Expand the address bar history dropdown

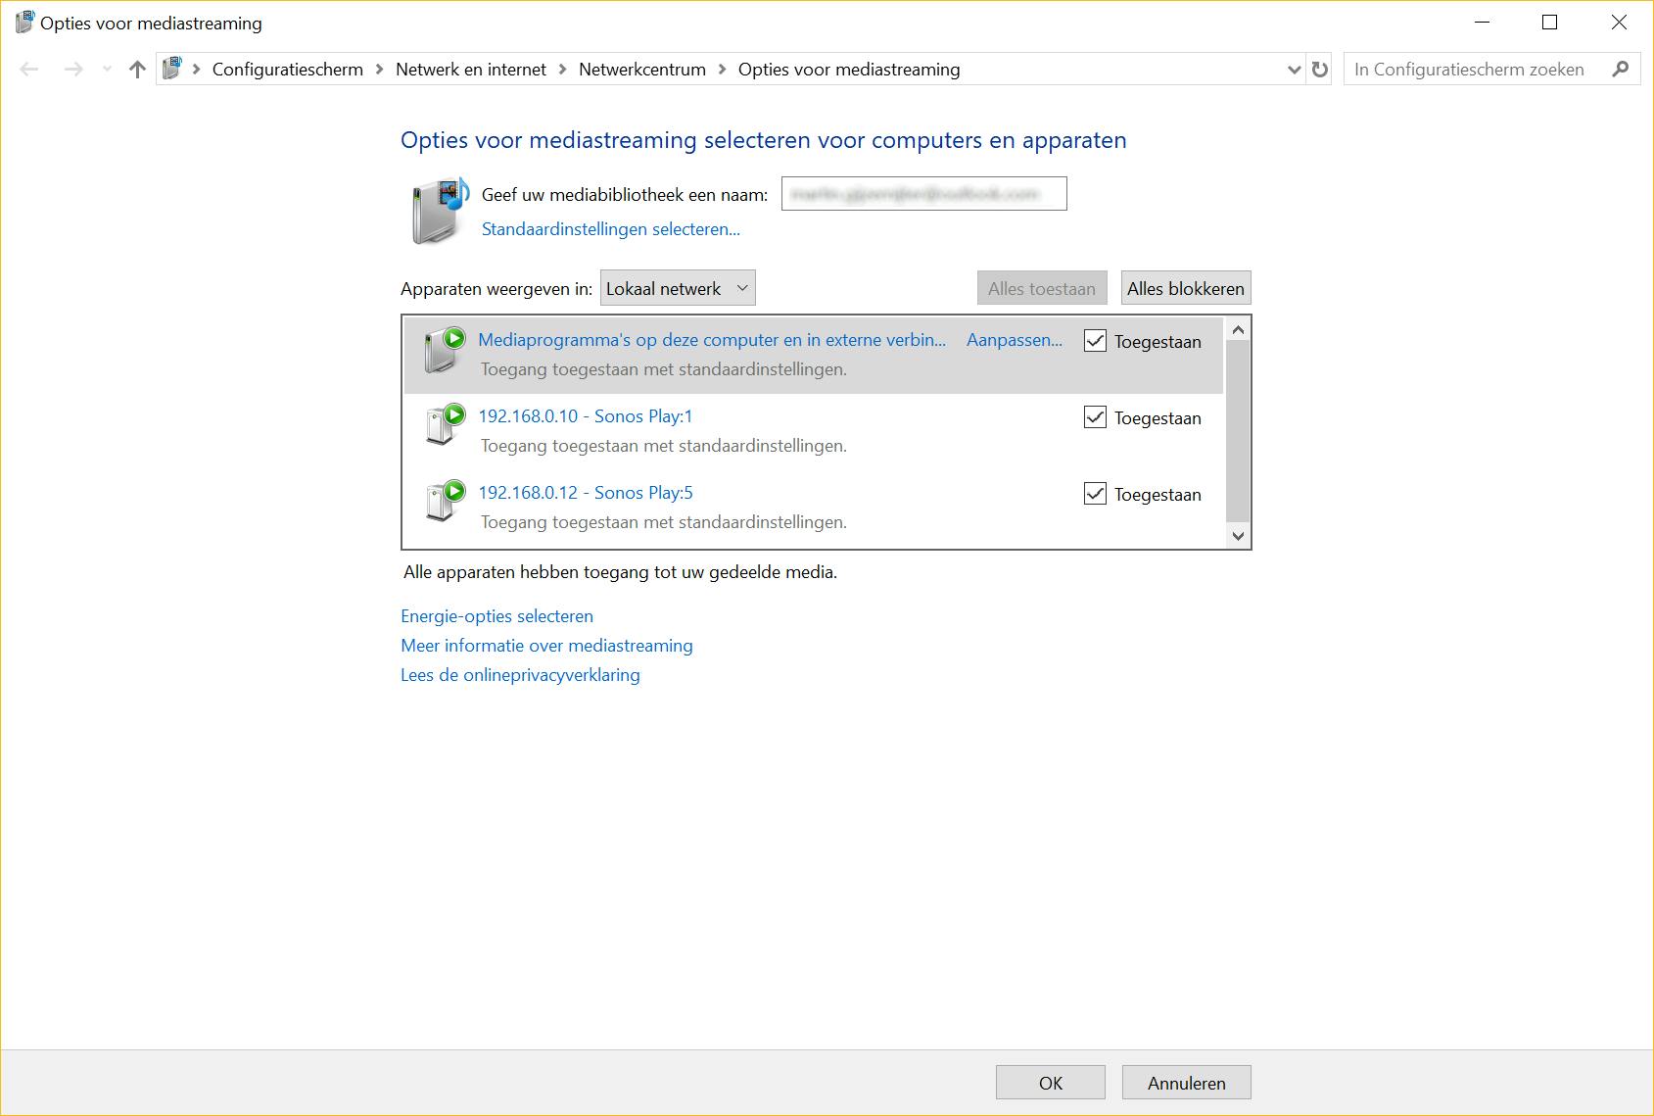coord(1294,70)
